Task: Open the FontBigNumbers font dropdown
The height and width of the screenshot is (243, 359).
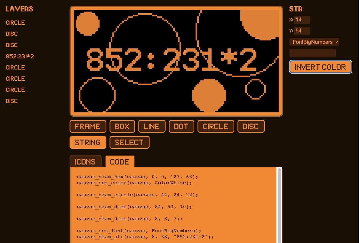Action: [314, 42]
